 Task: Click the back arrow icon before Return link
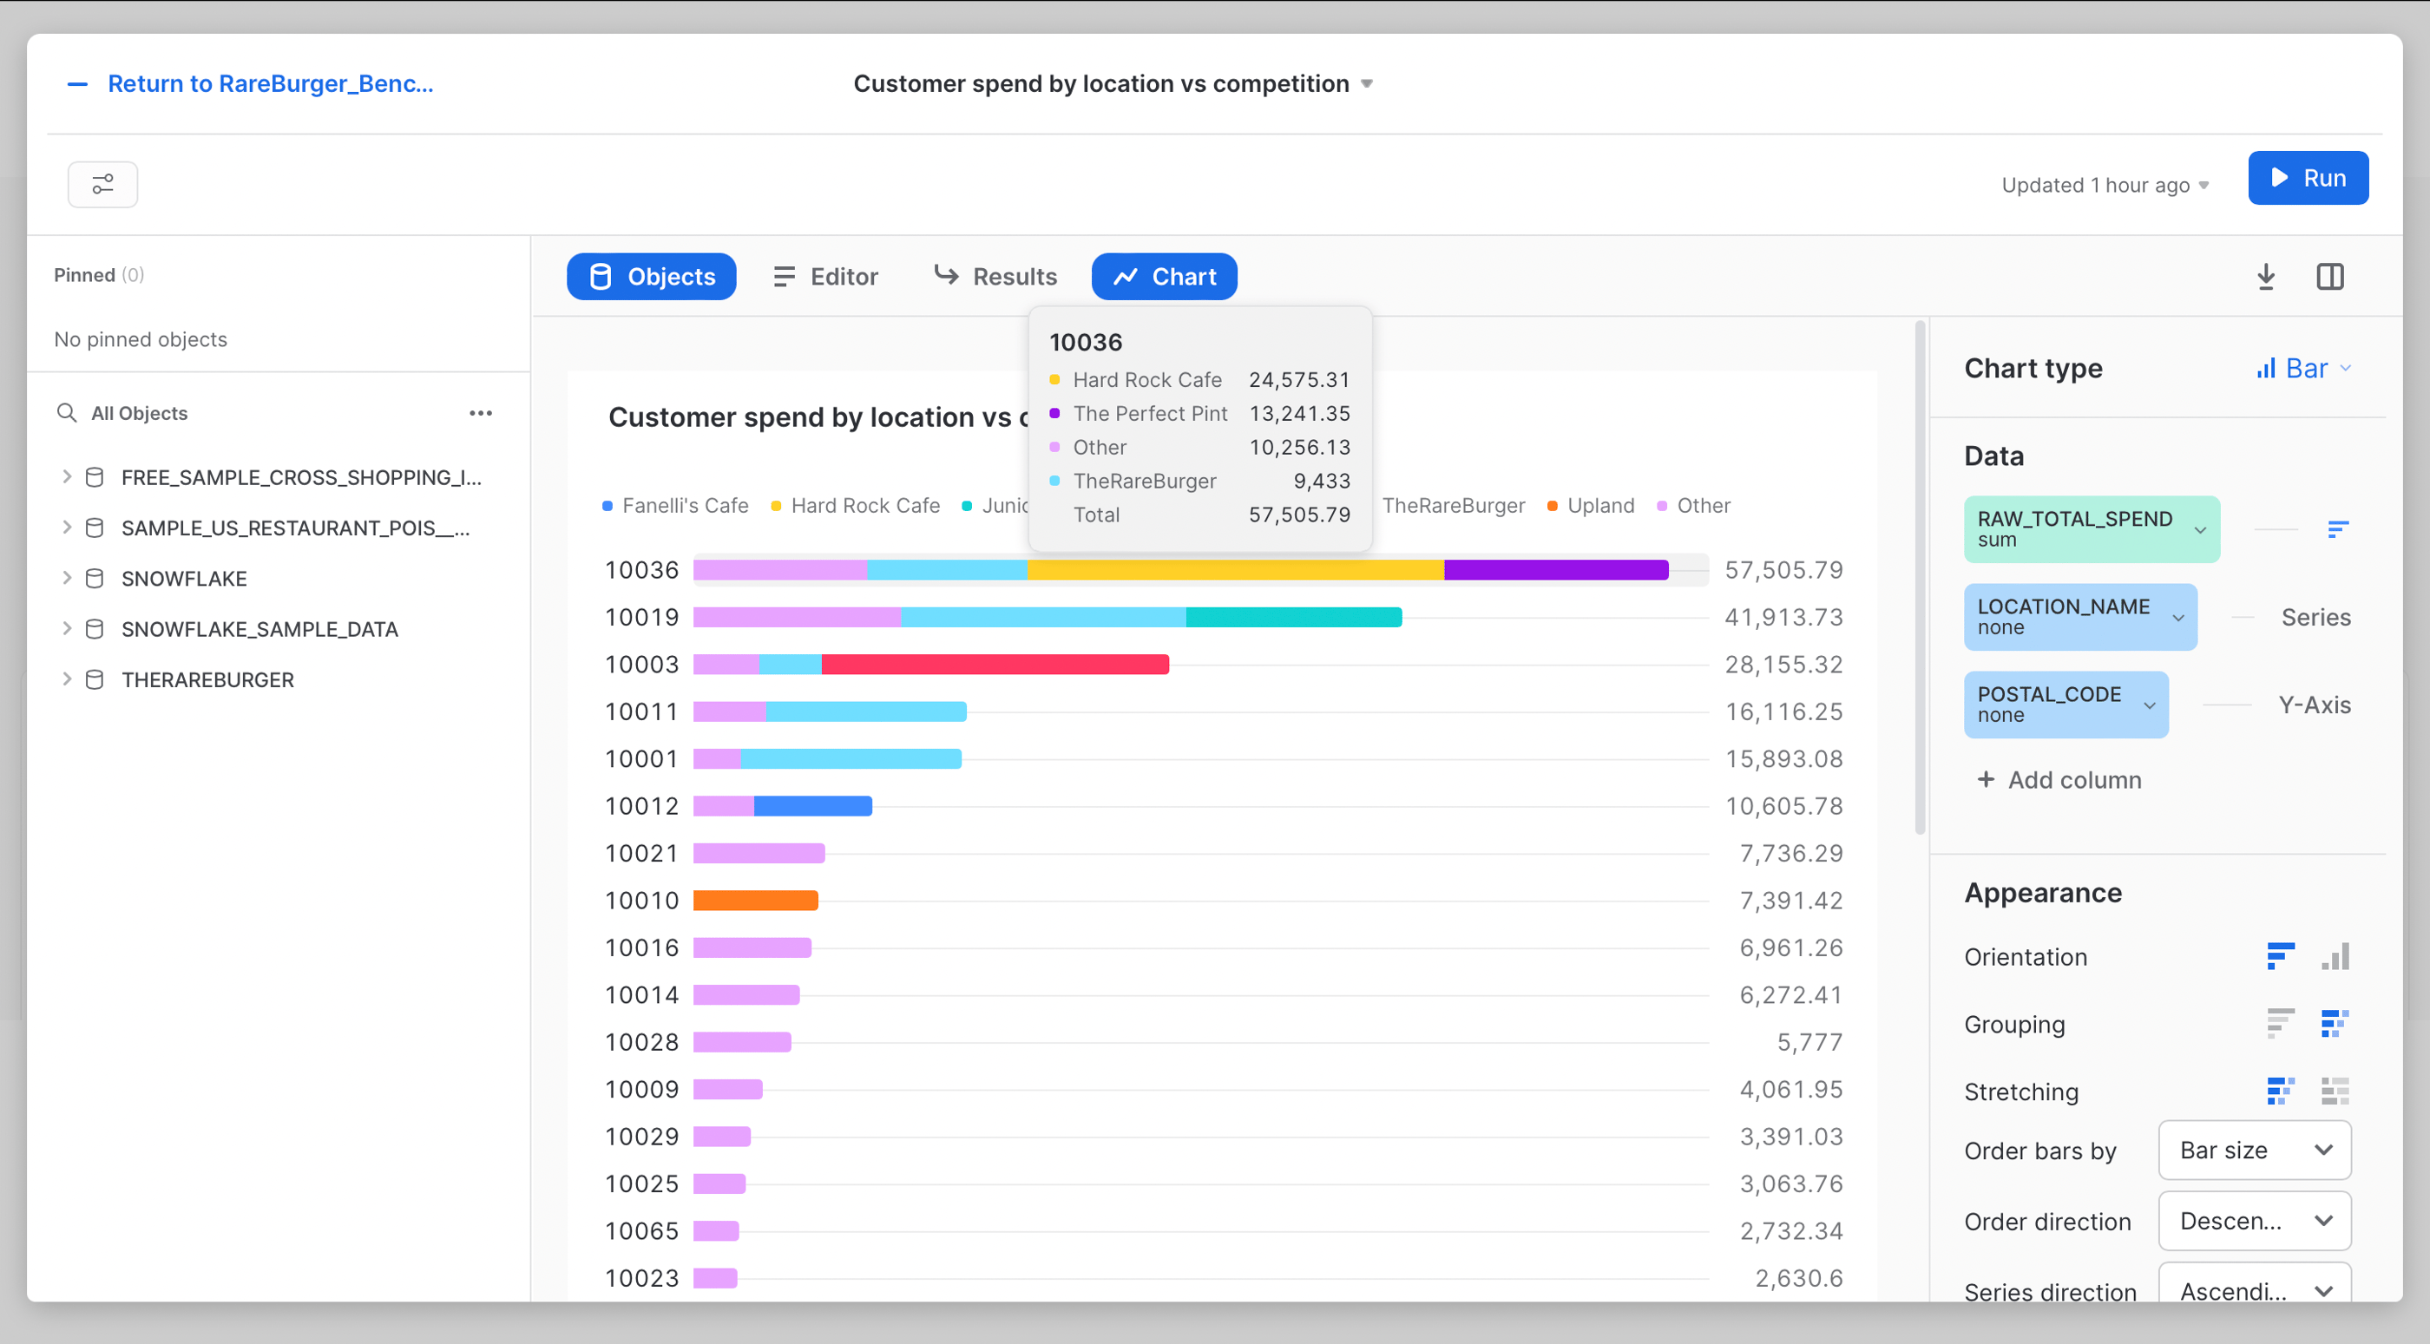click(x=77, y=84)
